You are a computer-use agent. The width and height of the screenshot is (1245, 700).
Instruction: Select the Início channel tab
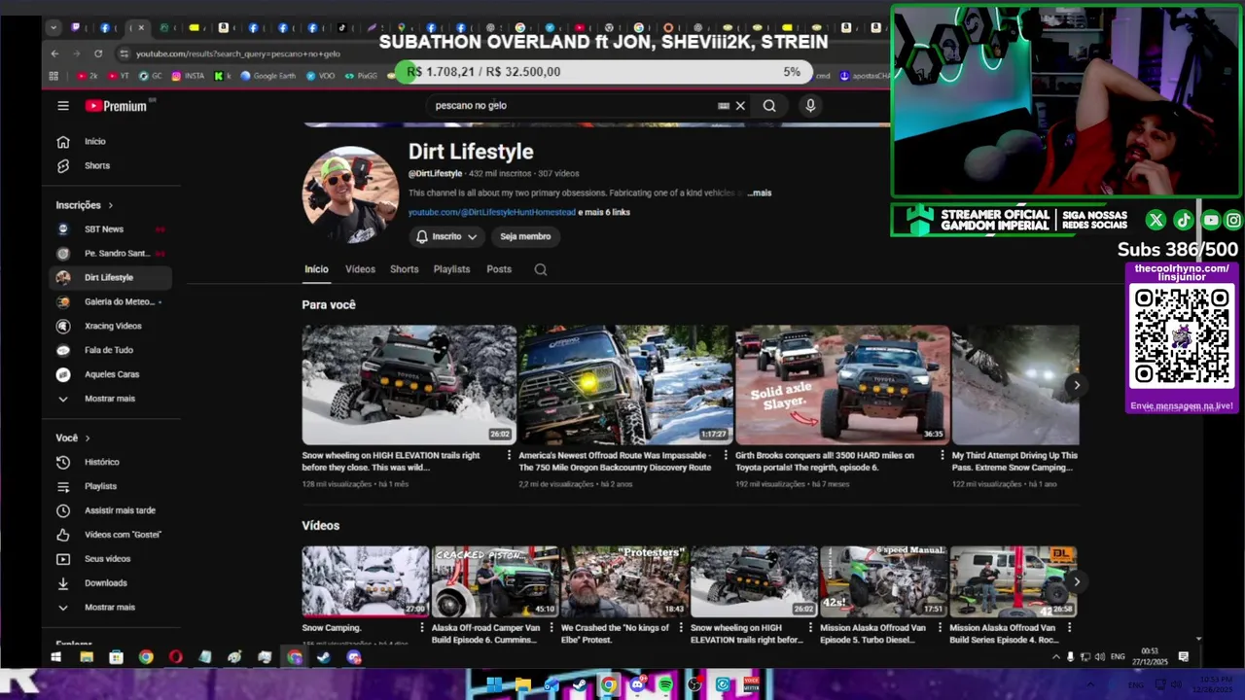[x=316, y=269]
